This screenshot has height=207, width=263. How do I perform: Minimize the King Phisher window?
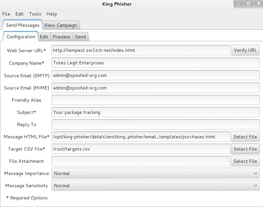tap(239, 4)
